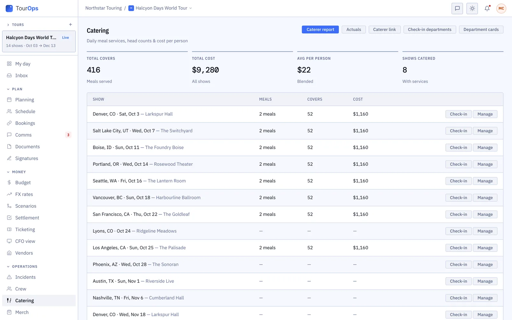Toggle light/dark theme sun icon

pyautogui.click(x=472, y=9)
